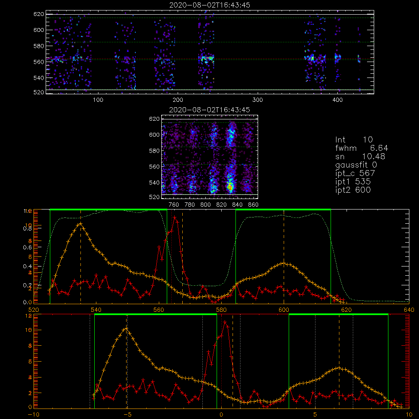Click the red curve peak in the bottom plot
Viewport: 419px width, 419px height.
[x=225, y=322]
